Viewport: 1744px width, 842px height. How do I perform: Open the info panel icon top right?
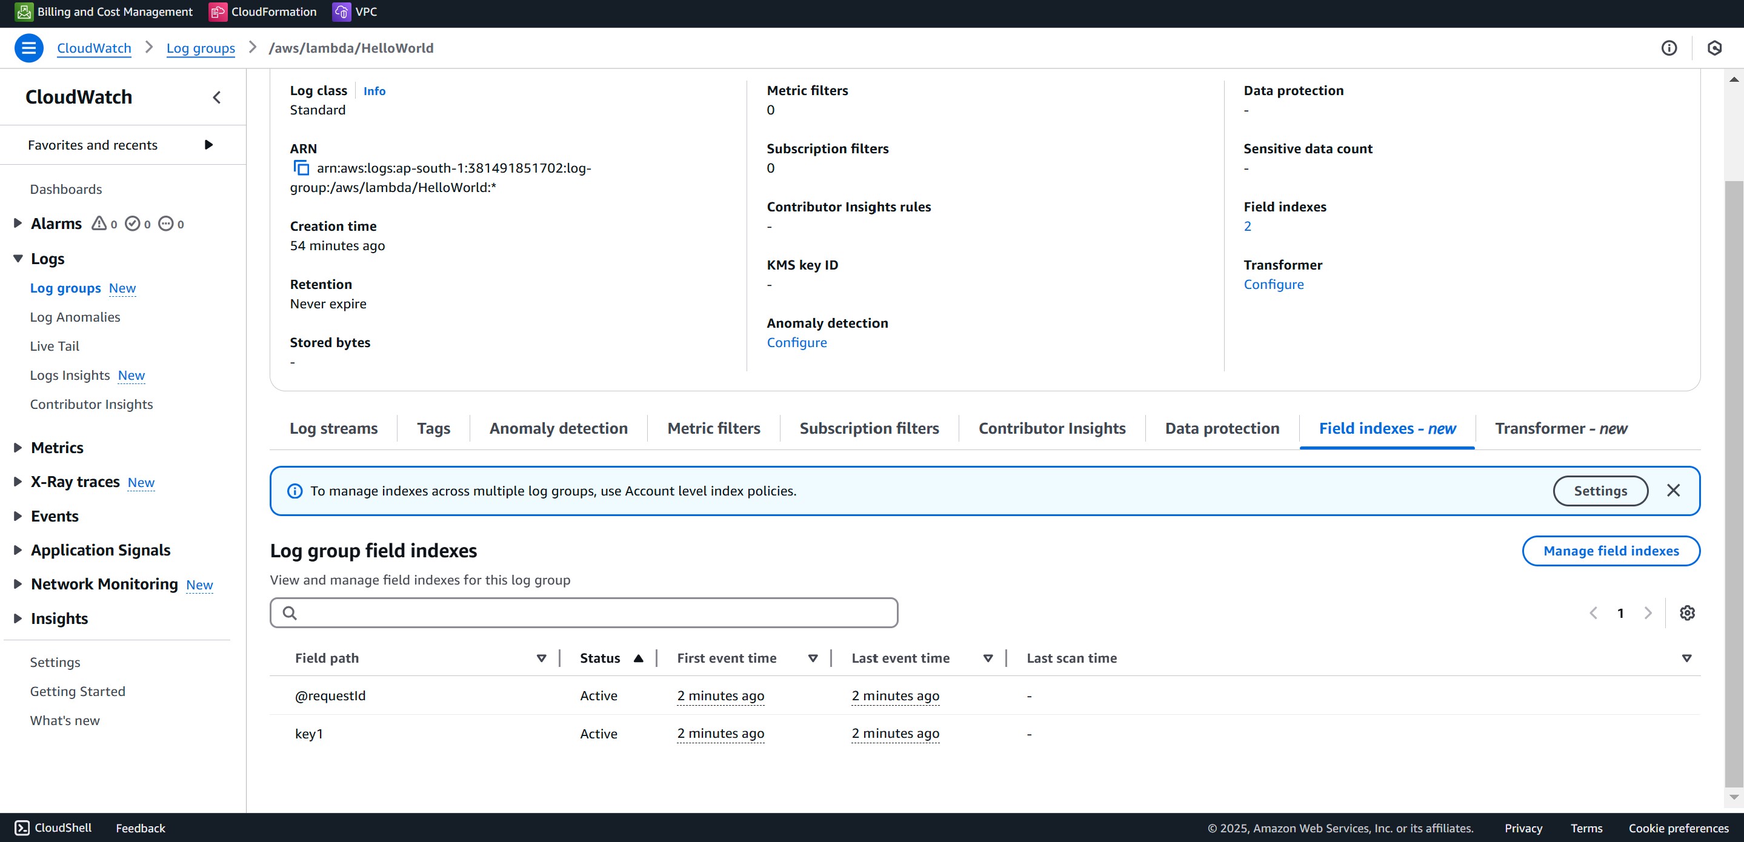point(1669,47)
